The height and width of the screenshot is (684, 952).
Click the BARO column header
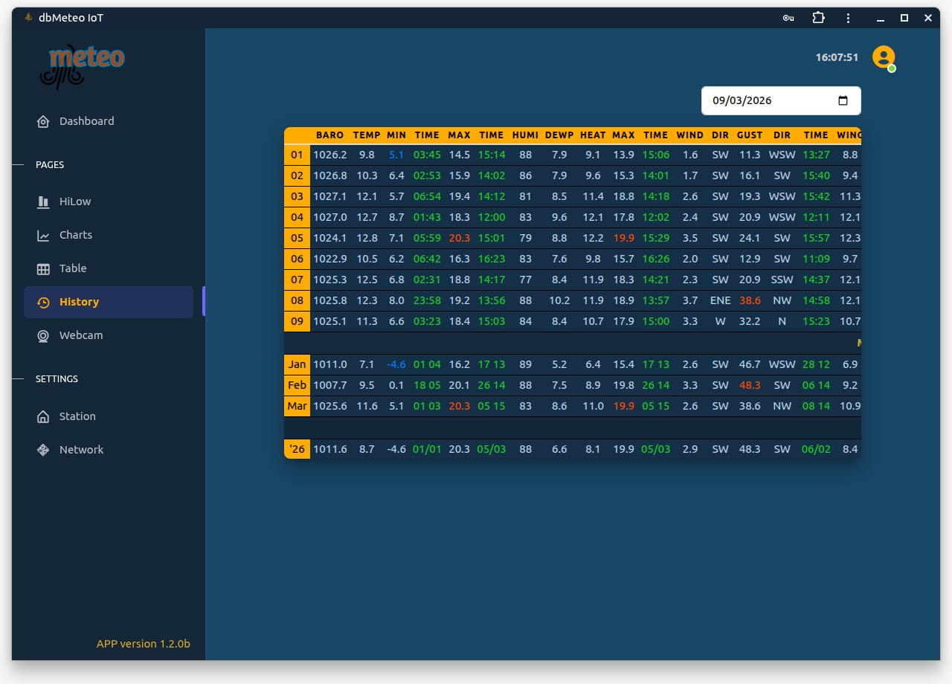point(329,135)
